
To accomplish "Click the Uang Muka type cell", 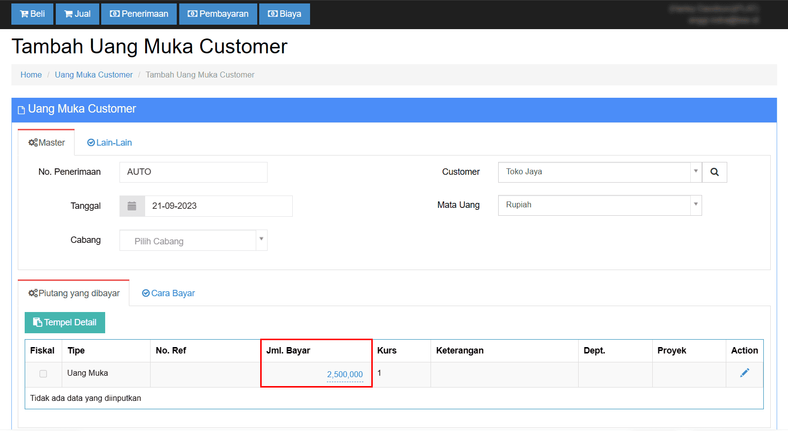I will [x=106, y=374].
